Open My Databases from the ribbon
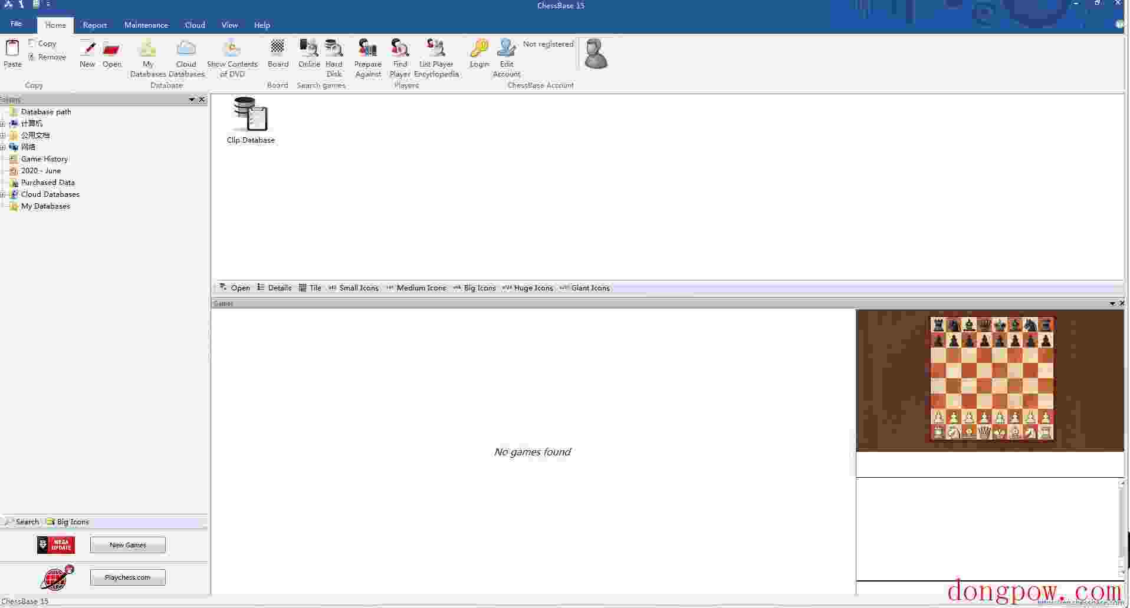This screenshot has height=608, width=1130. 147,58
